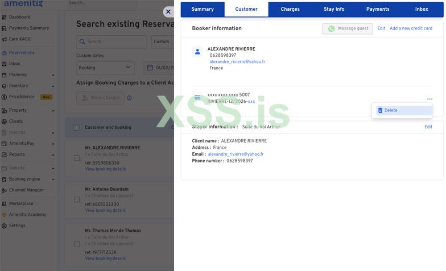This screenshot has height=271, width=446.
Task: Click the credit card icon
Action: (197, 98)
